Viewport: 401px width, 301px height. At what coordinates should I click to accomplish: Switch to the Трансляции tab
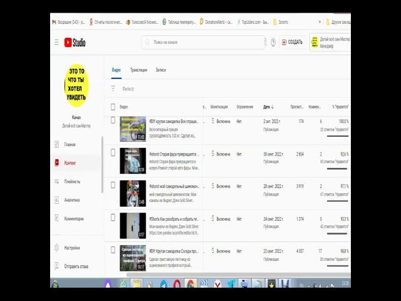click(x=138, y=70)
